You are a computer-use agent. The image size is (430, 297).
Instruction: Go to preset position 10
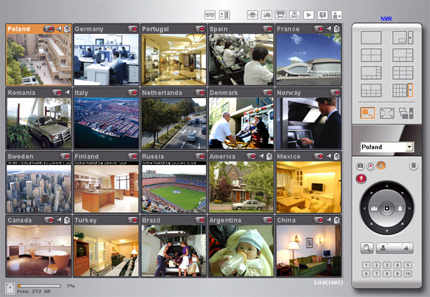tap(408, 274)
